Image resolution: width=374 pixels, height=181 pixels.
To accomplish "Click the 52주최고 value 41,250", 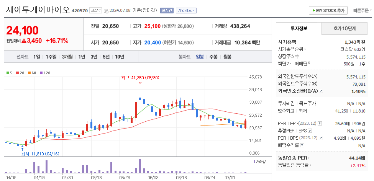I will 342,111.
